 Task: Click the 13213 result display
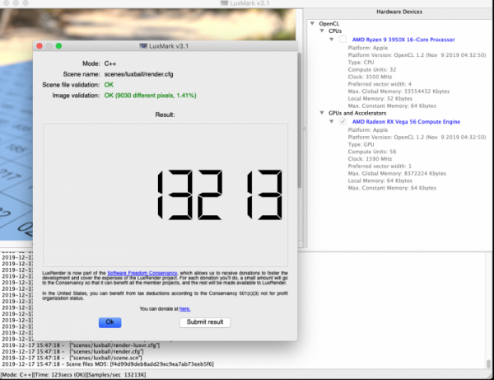coord(220,195)
